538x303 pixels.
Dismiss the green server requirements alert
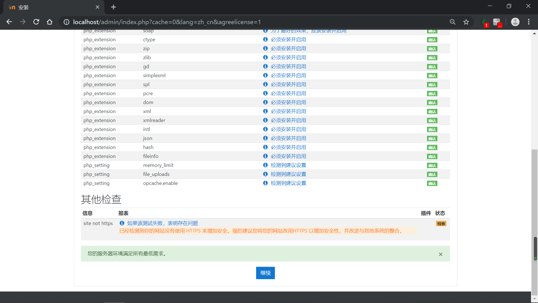(440, 254)
